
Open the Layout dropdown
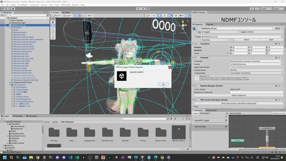[x=278, y=9]
